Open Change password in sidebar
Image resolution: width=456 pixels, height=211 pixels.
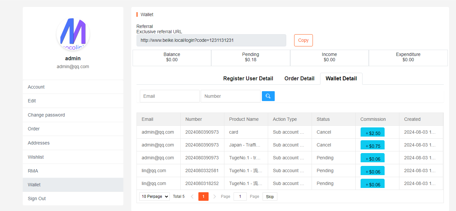(46, 115)
